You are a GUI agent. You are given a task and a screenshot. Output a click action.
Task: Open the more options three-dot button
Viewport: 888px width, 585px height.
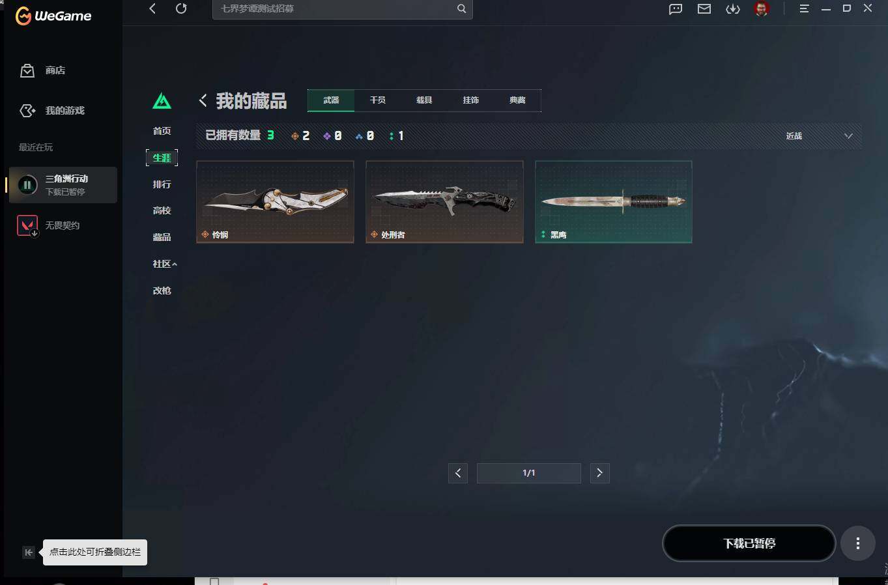tap(857, 543)
